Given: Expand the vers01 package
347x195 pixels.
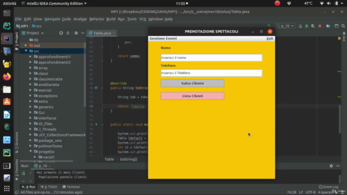Looking at the screenshot, I should click(x=35, y=157).
